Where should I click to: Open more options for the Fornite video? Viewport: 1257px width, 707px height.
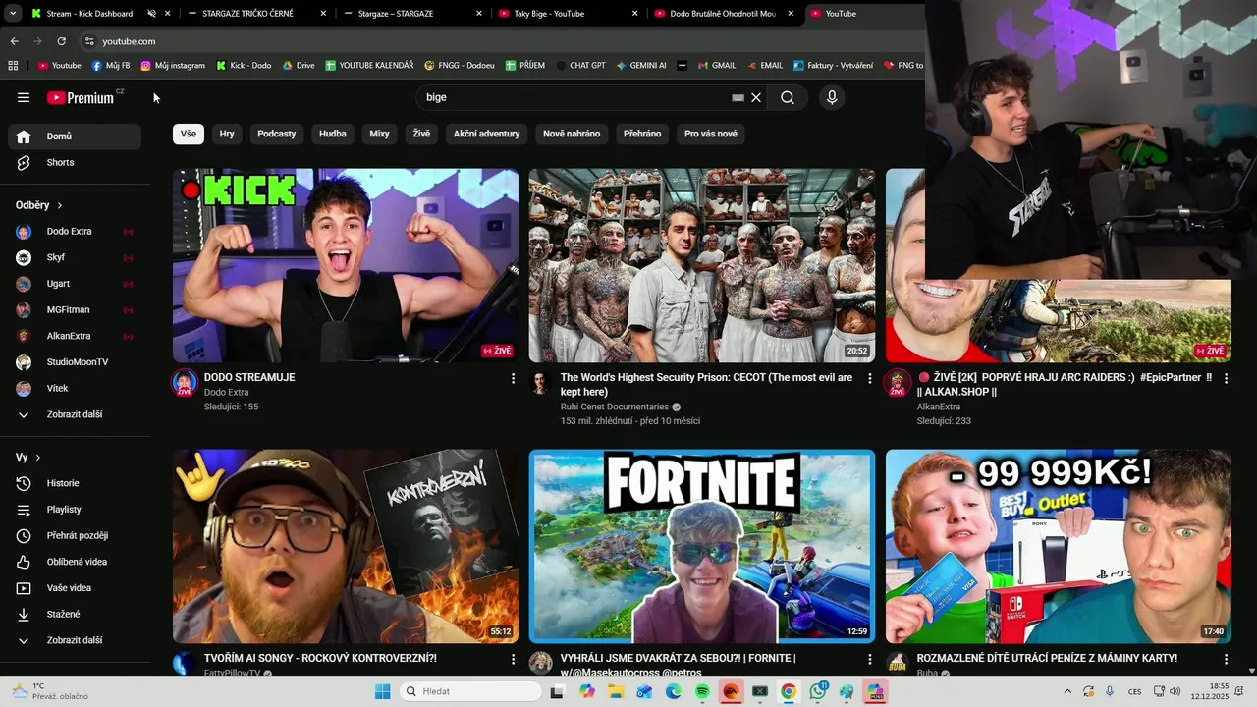click(869, 659)
